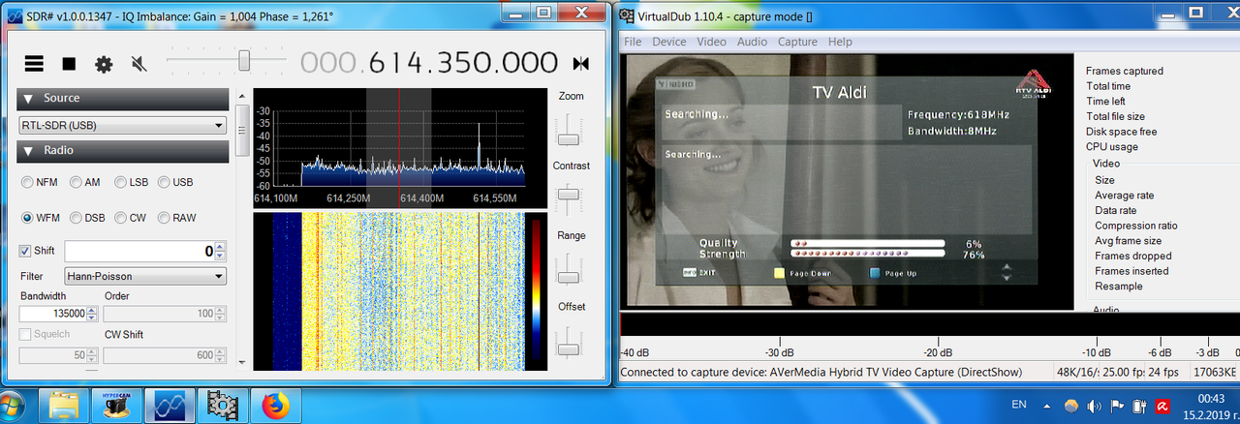1240x424 pixels.
Task: Open SDR# hamburger menu
Action: tap(34, 64)
